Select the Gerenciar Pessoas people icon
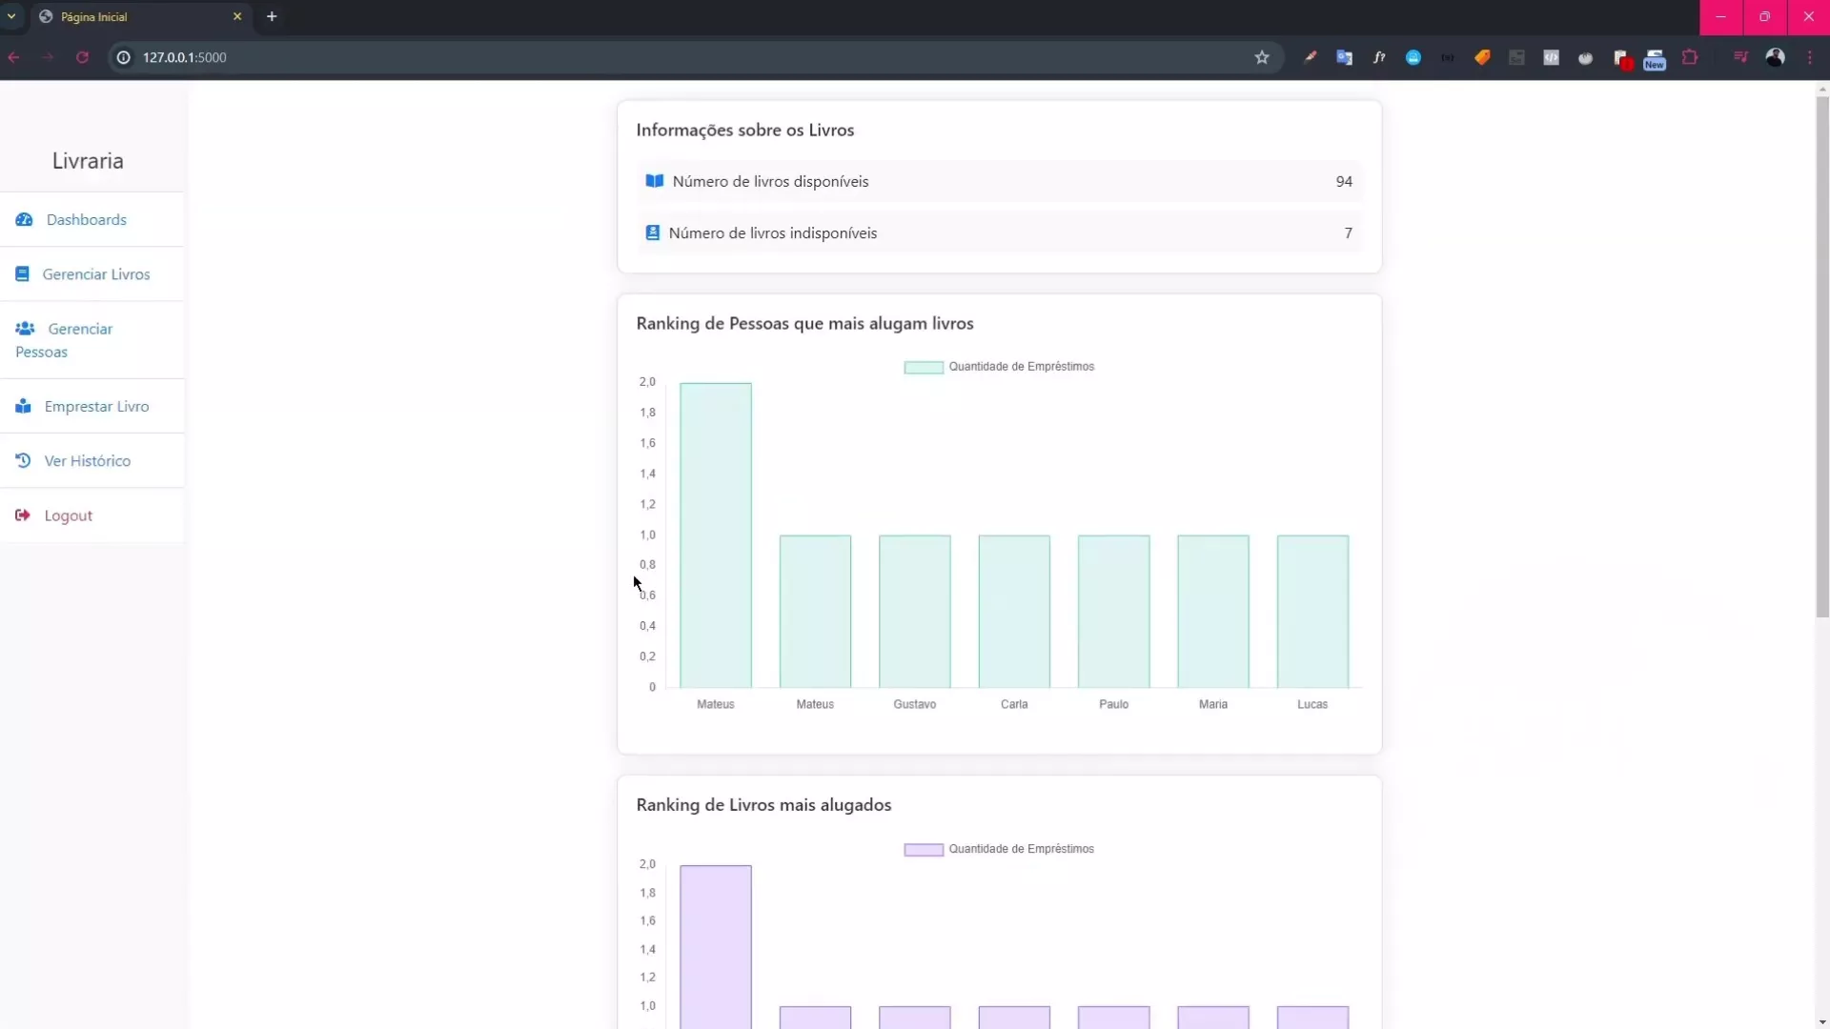This screenshot has height=1029, width=1830. pos(25,328)
